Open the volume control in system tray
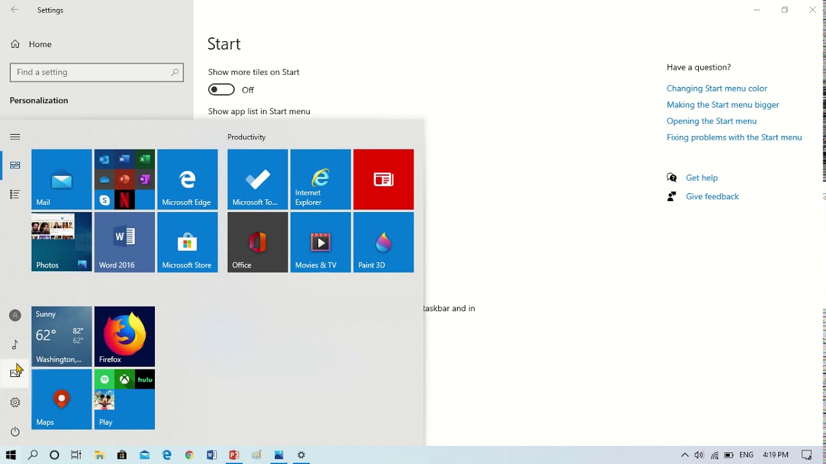The image size is (826, 464). (699, 455)
